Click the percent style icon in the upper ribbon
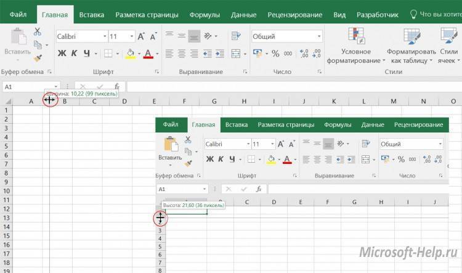Image resolution: width=462 pixels, height=273 pixels. pos(275,54)
